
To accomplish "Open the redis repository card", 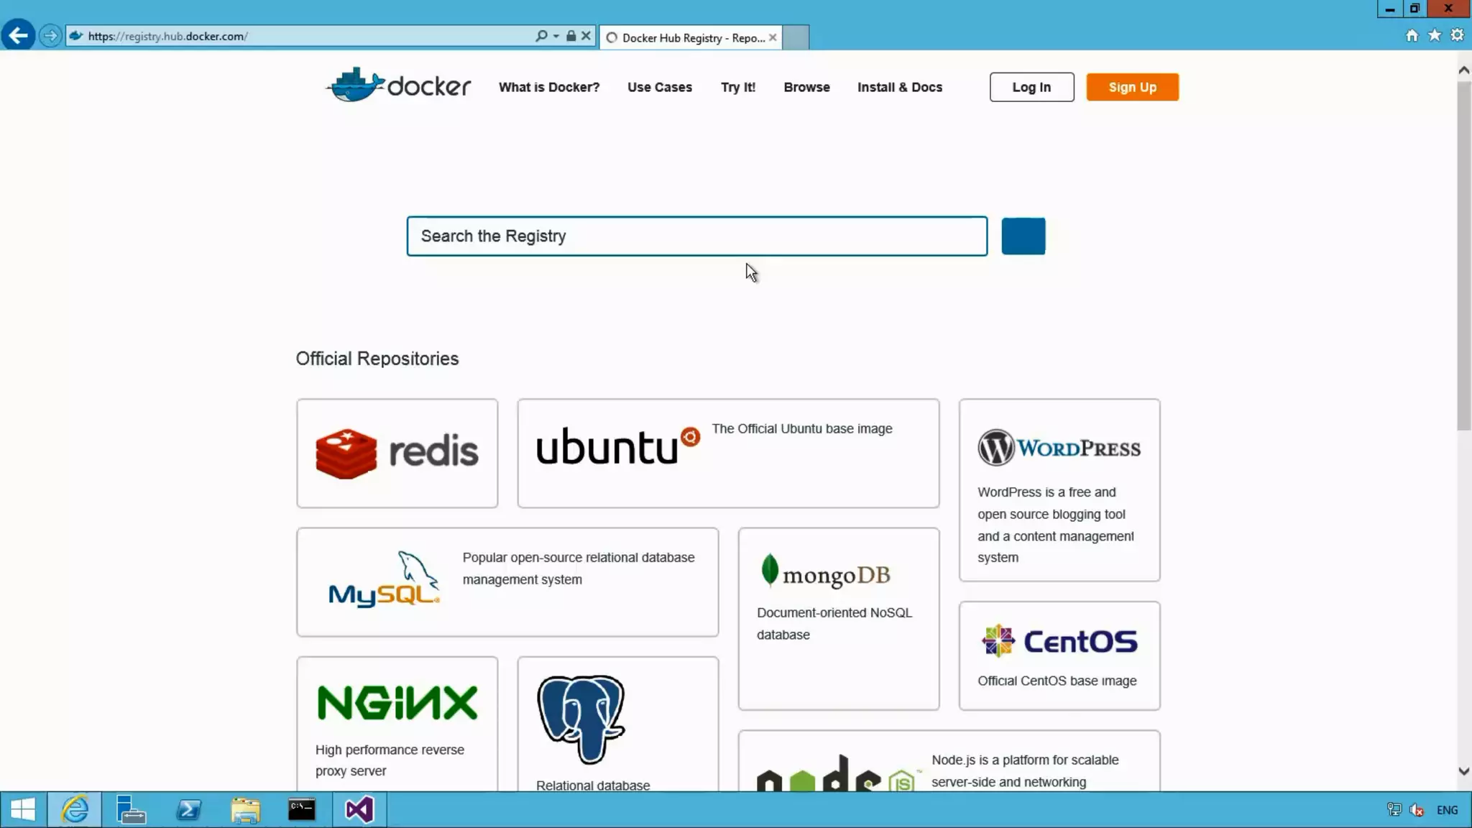I will [397, 454].
